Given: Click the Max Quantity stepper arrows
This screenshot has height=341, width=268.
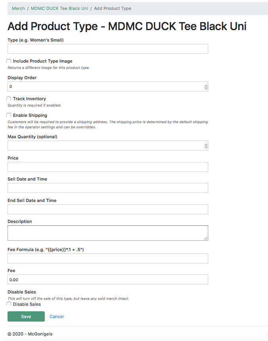Looking at the screenshot, I should [206, 146].
